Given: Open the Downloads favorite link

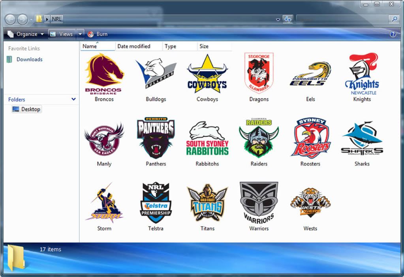Looking at the screenshot, I should pos(29,59).
